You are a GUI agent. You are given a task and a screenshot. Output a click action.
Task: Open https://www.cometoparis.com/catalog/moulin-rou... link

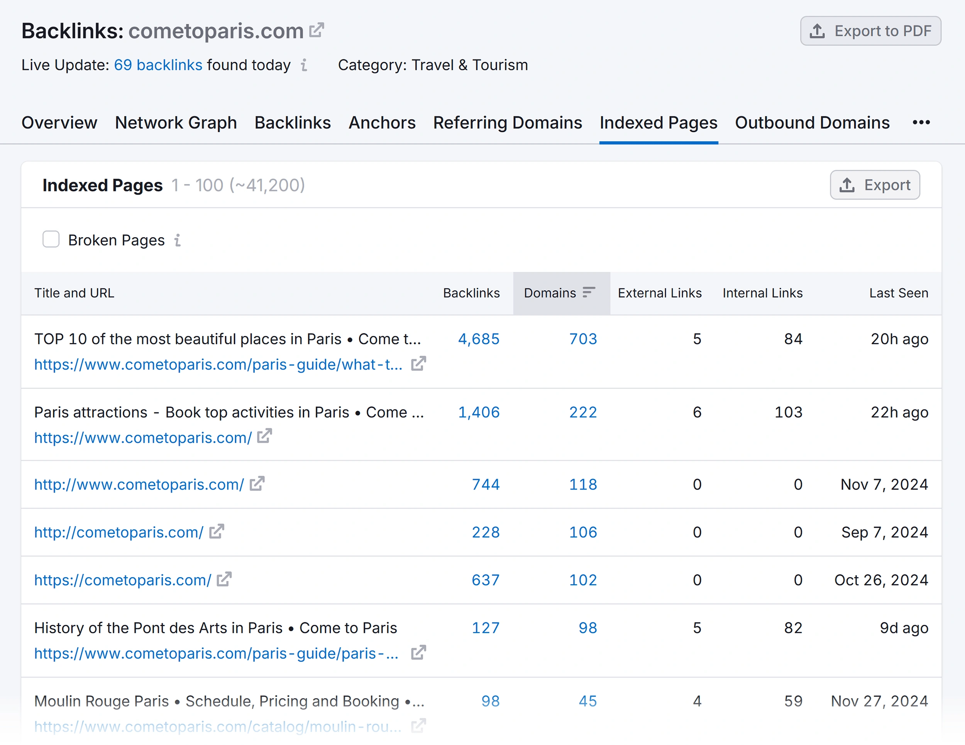218,726
